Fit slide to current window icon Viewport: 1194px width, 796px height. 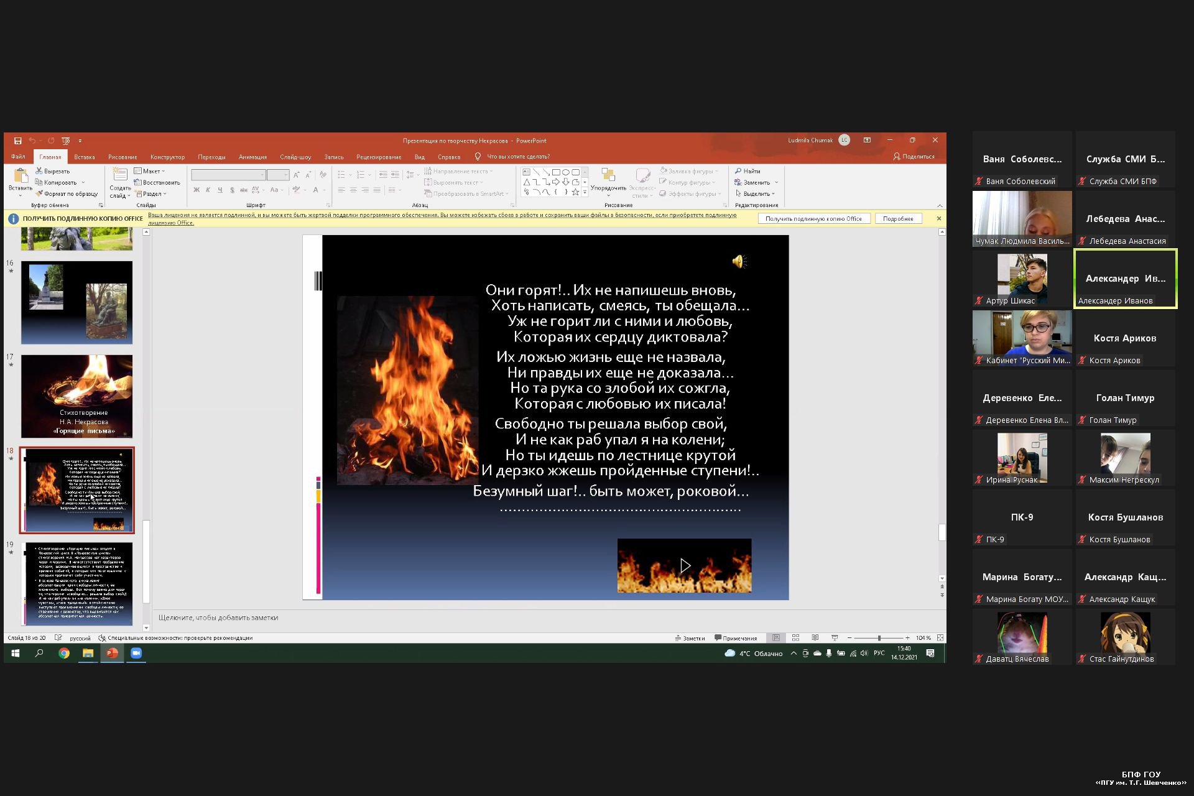[940, 637]
